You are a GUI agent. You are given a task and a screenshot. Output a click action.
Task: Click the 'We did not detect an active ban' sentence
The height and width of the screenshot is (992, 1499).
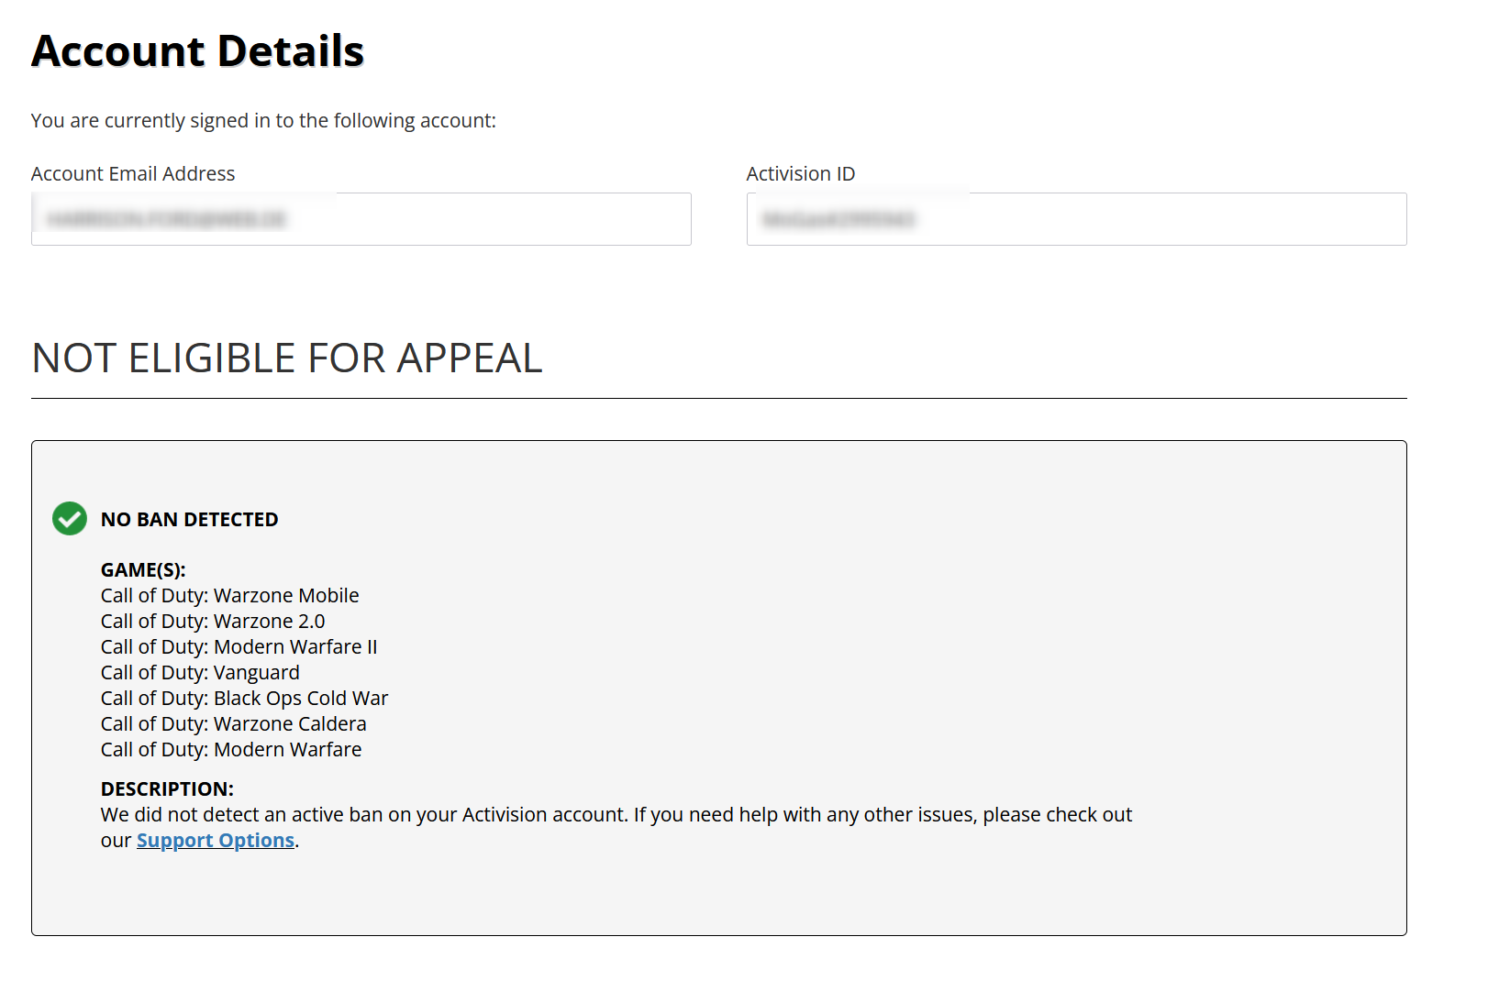pos(616,815)
